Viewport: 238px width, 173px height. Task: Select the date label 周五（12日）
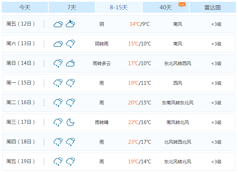pyautogui.click(x=20, y=24)
